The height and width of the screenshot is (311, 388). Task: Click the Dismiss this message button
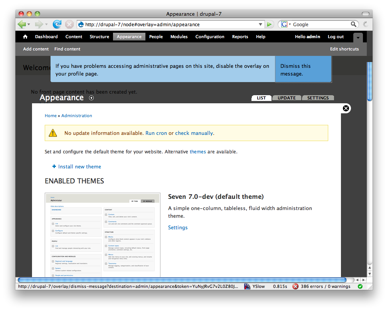[303, 70]
